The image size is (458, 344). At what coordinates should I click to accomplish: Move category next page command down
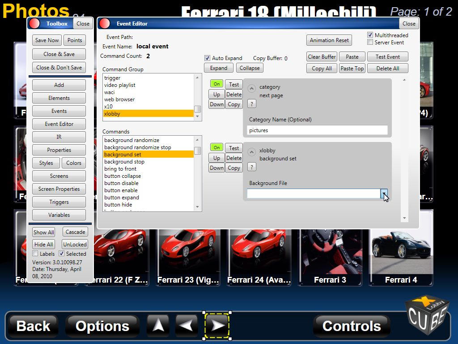point(216,104)
